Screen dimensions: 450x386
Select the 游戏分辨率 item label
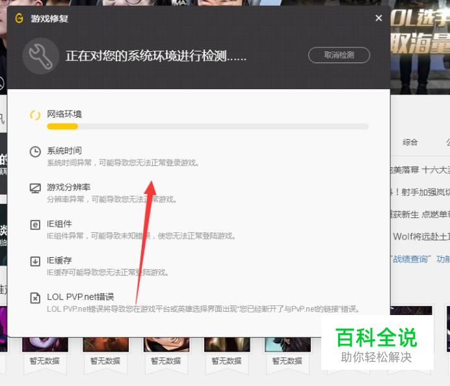click(x=68, y=187)
